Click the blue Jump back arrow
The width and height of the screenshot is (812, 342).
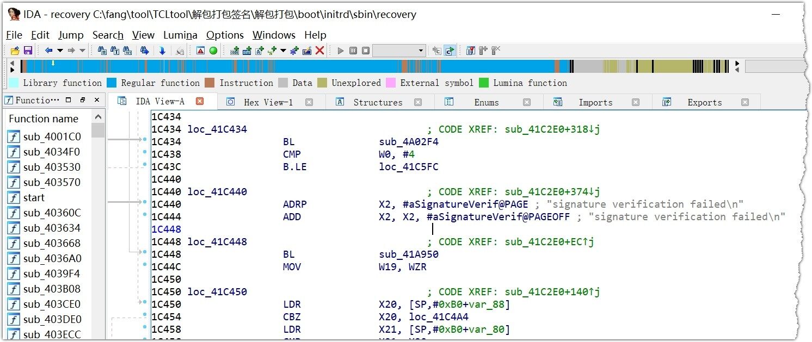(48, 51)
